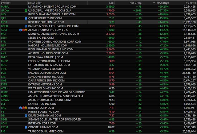This screenshot has width=197, height=134.
Task: Sort by the Symbol column header
Action: (6, 3)
